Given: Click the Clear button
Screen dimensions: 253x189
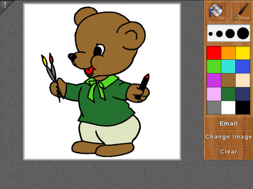Looking at the screenshot, I should tap(228, 152).
